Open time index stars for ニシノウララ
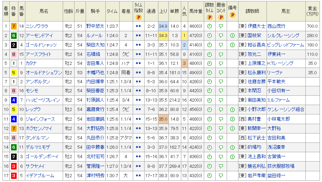The width and height of the screenshot is (322, 182). 138,26
